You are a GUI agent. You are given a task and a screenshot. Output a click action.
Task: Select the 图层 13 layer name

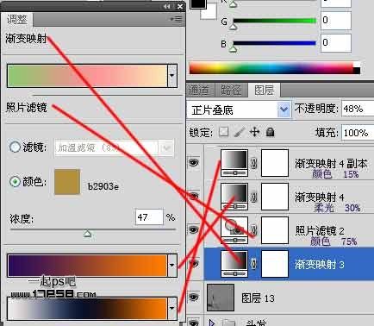258,298
